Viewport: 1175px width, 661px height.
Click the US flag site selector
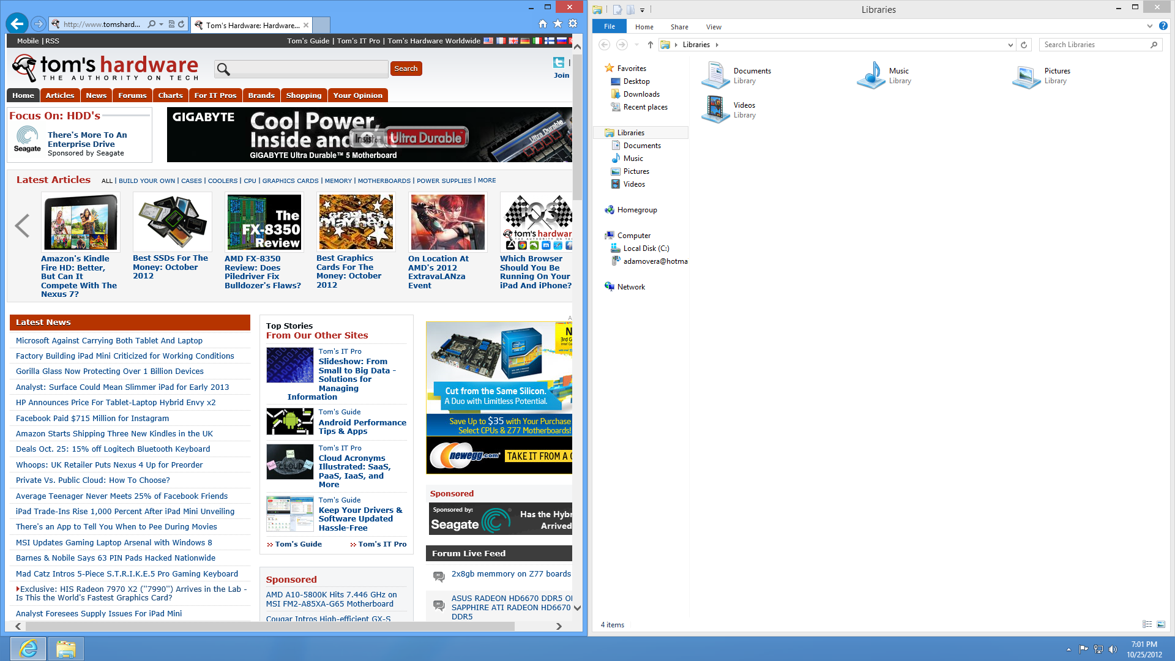[x=488, y=41]
